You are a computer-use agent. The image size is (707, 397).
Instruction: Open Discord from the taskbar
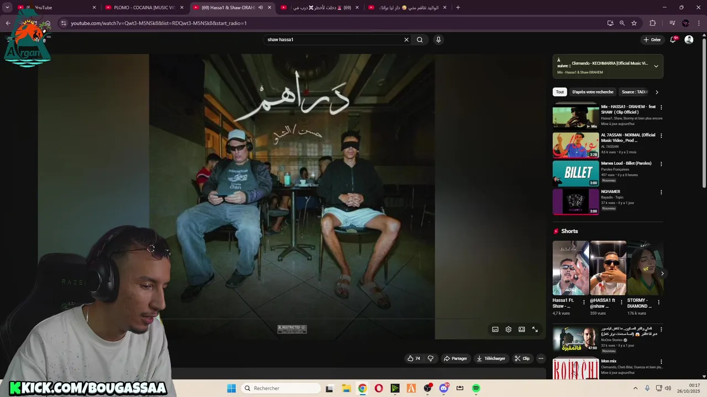click(x=444, y=388)
